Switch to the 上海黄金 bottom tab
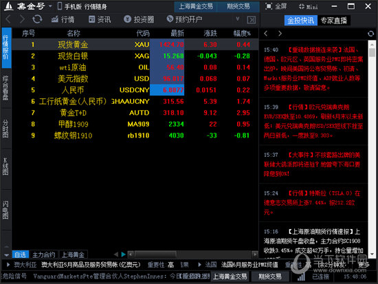 click(73, 254)
